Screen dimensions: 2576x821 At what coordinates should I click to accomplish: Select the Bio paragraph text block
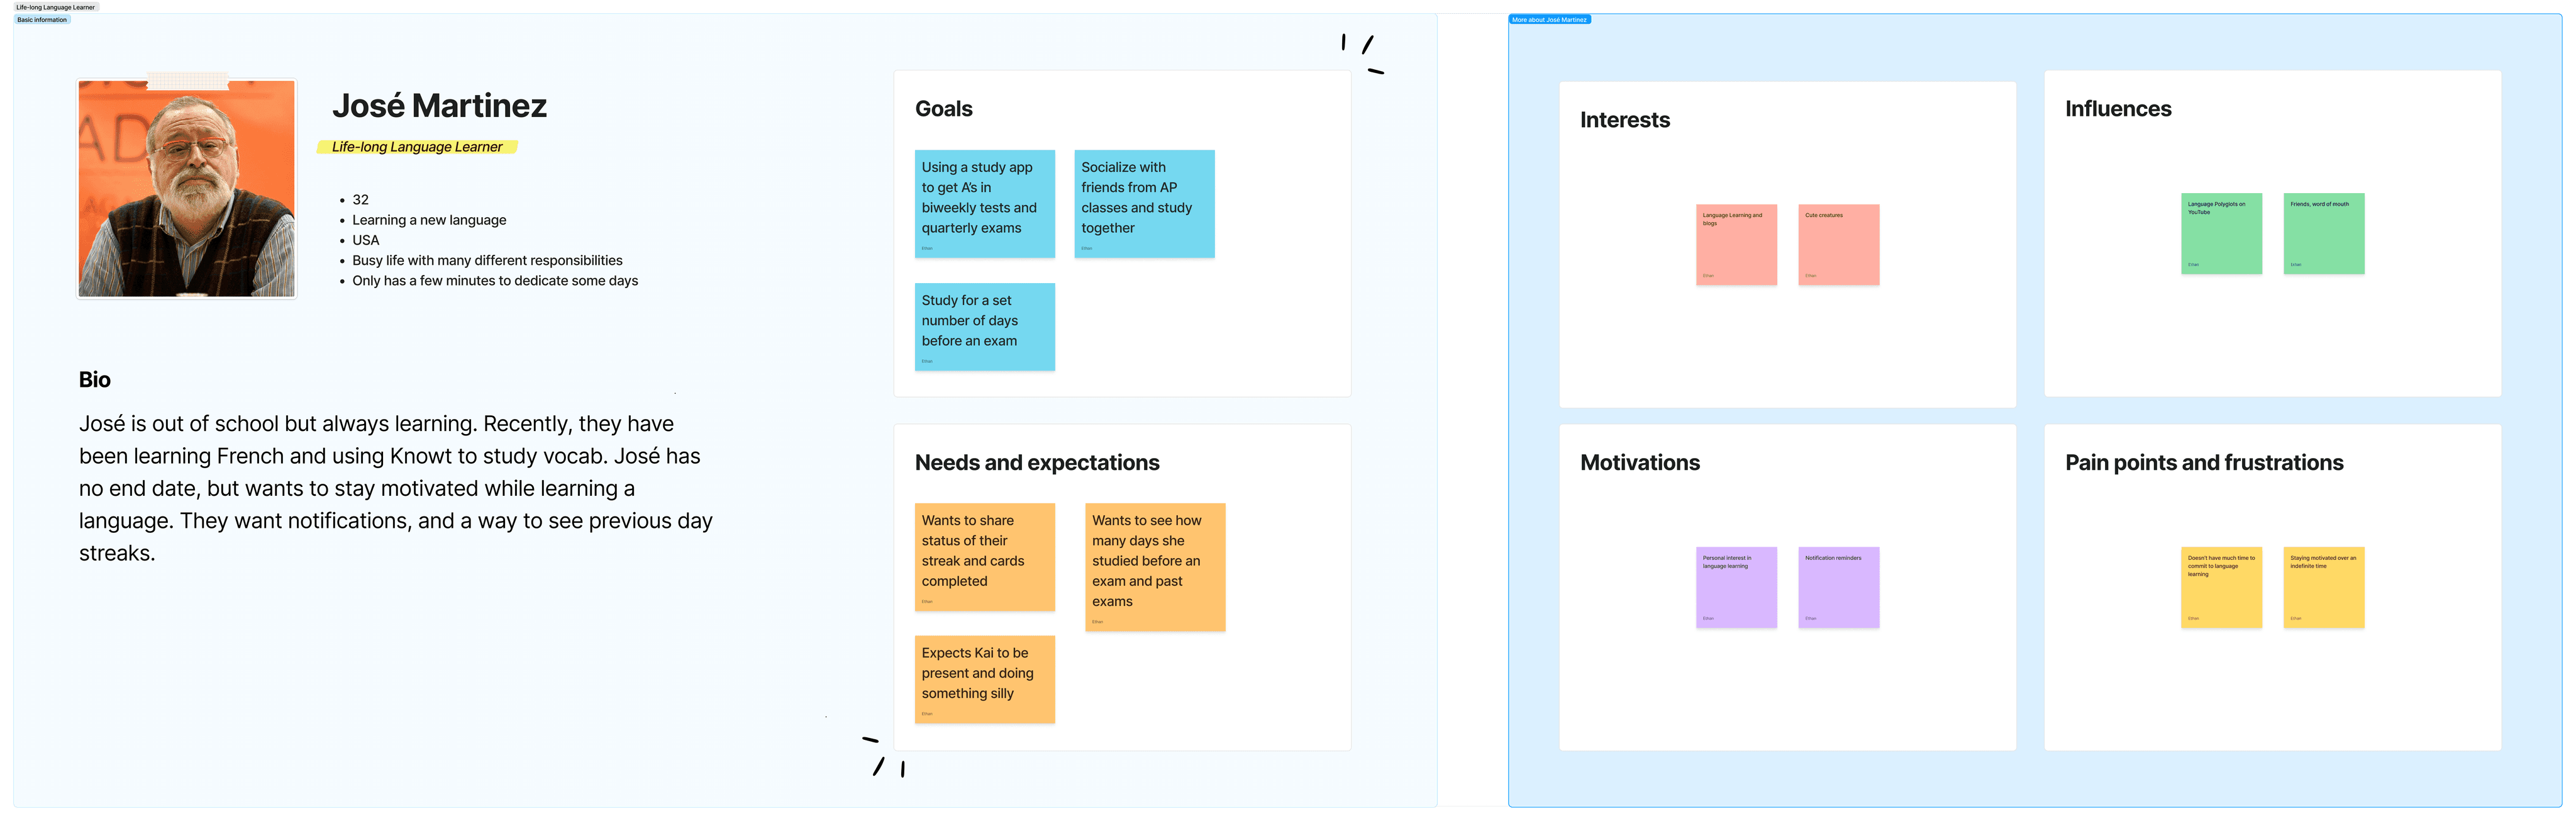396,488
